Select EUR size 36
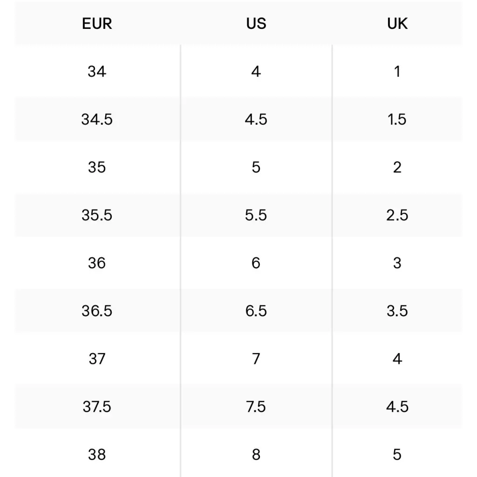477x477 pixels. point(97,263)
